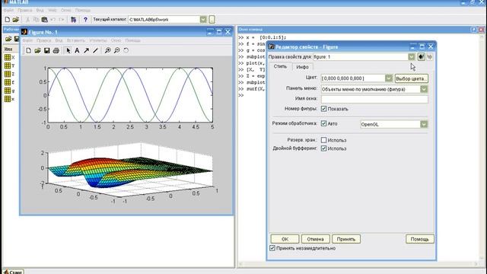Image resolution: width=487 pixels, height=274 pixels.
Task: Click Redo icon in MATLAB main toolbar
Action: (x=62, y=20)
